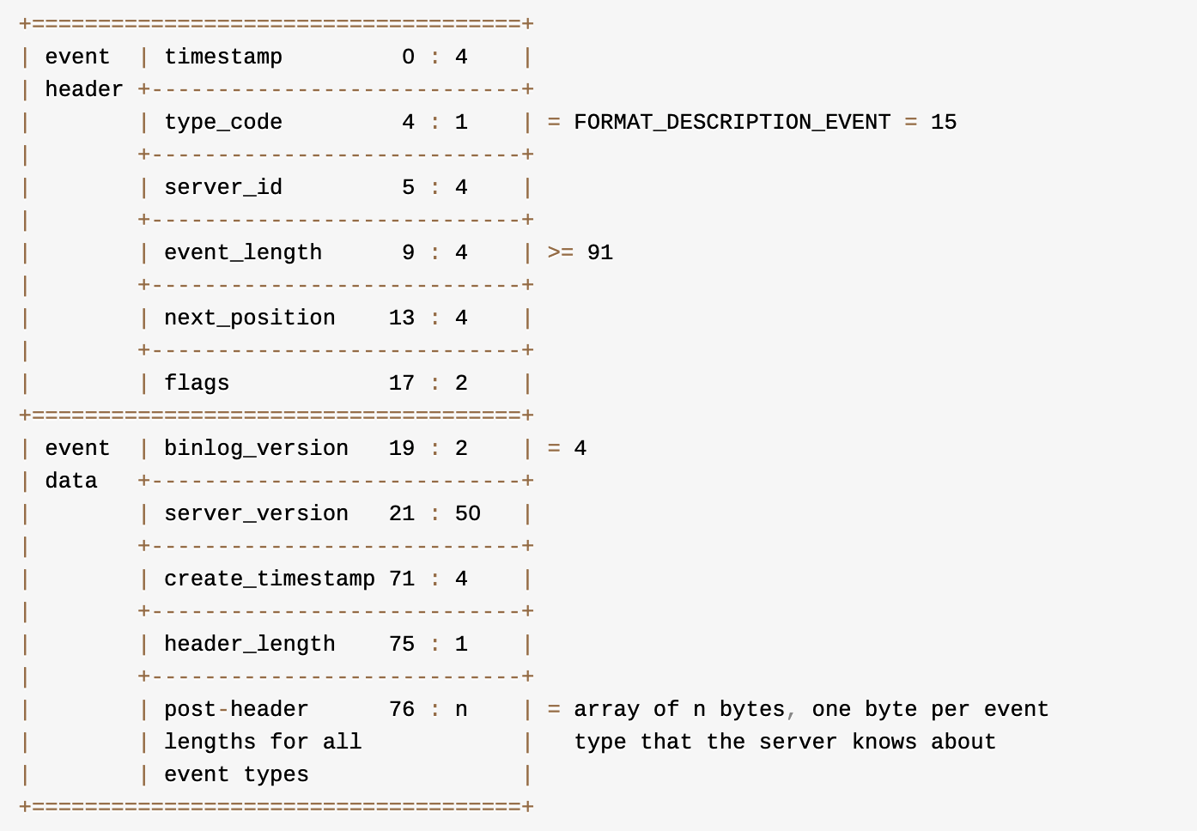Viewport: 1197px width, 831px height.
Task: Click the value 15 after FORMAT_DESCRIPTION_EVENT
Action: point(944,122)
